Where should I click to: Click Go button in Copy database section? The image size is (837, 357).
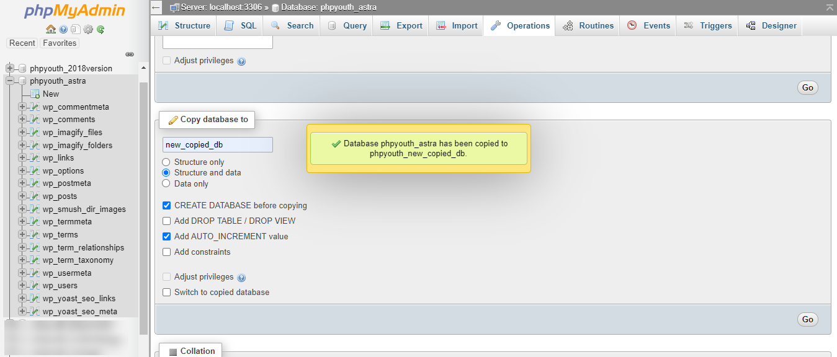point(807,320)
